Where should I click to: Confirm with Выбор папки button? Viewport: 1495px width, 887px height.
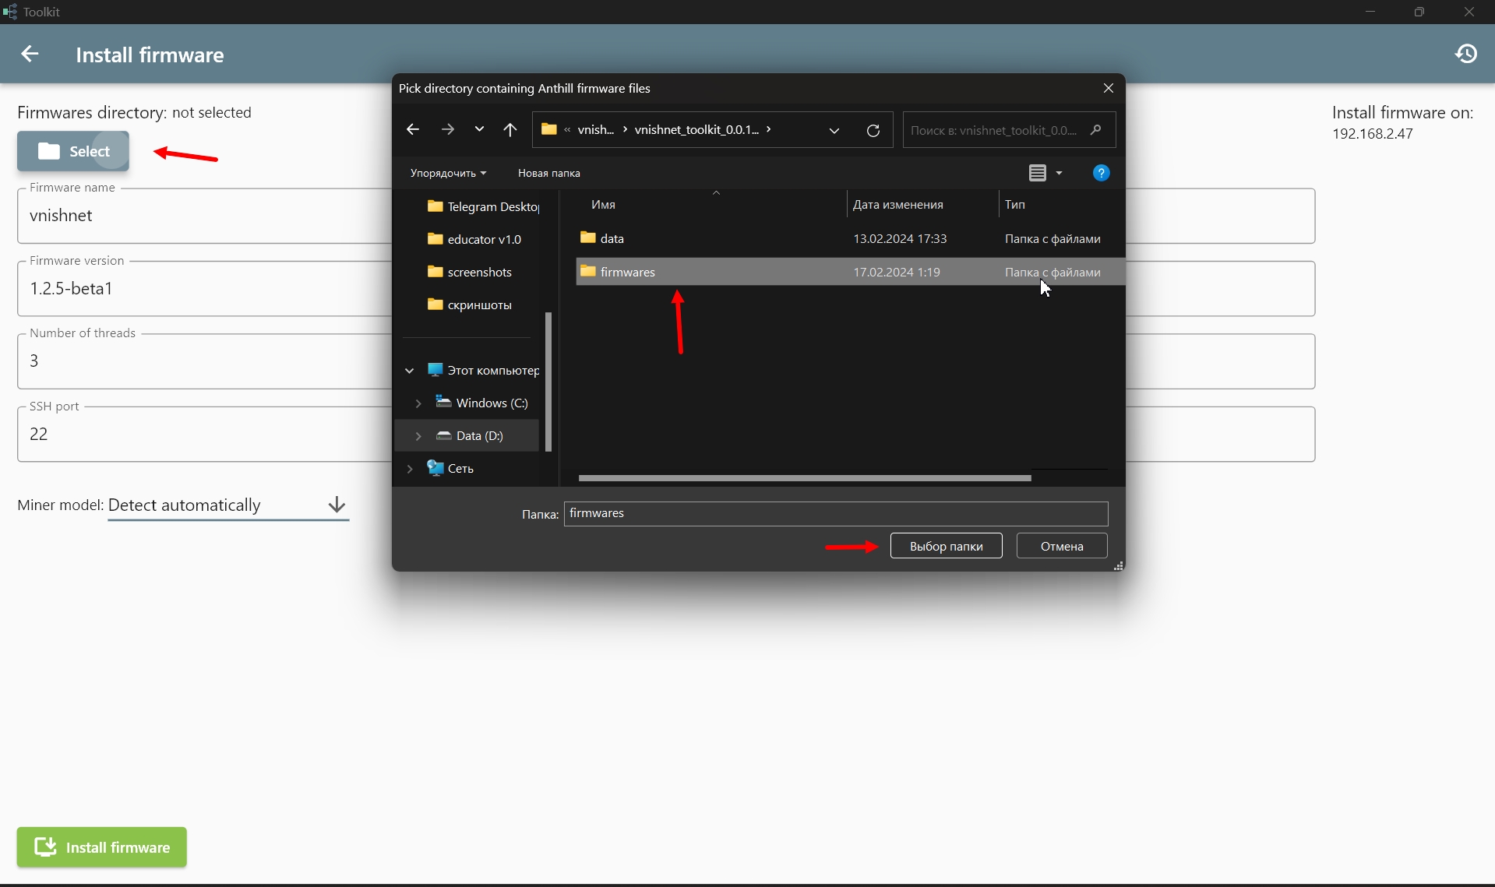[x=946, y=546]
